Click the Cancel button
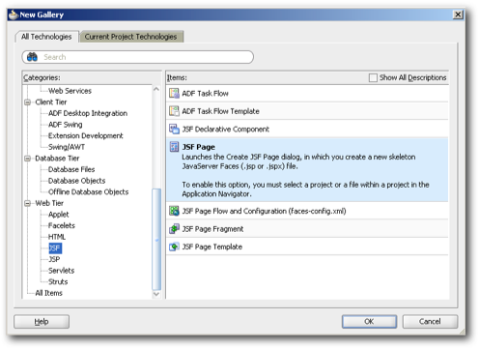The width and height of the screenshot is (479, 349). click(430, 322)
